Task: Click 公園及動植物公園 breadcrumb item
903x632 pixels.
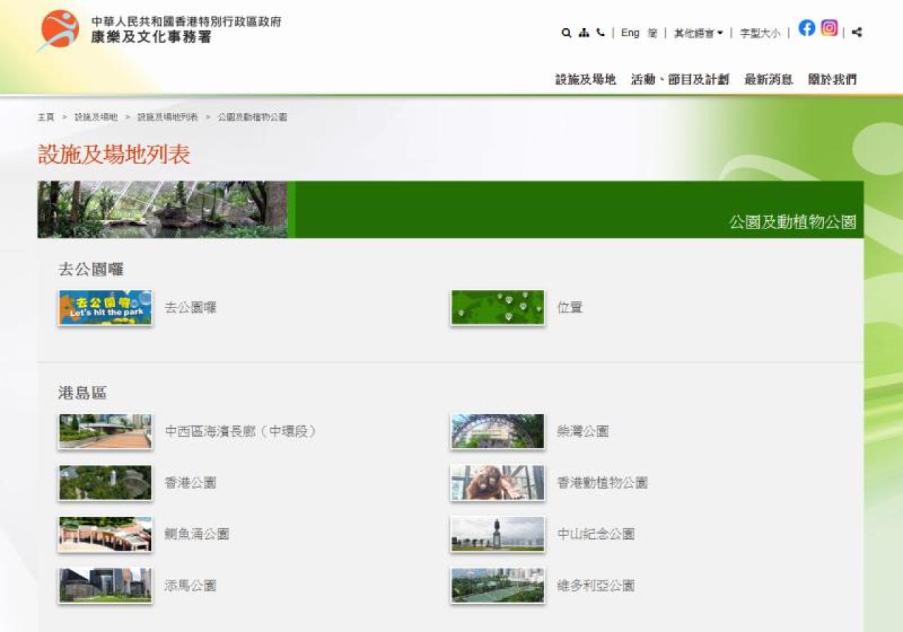Action: pyautogui.click(x=253, y=117)
